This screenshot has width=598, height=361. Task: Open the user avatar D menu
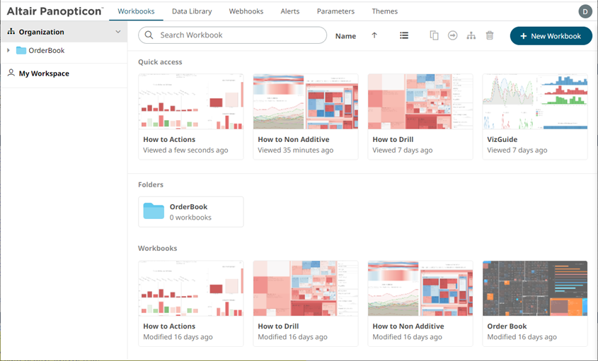pos(585,11)
